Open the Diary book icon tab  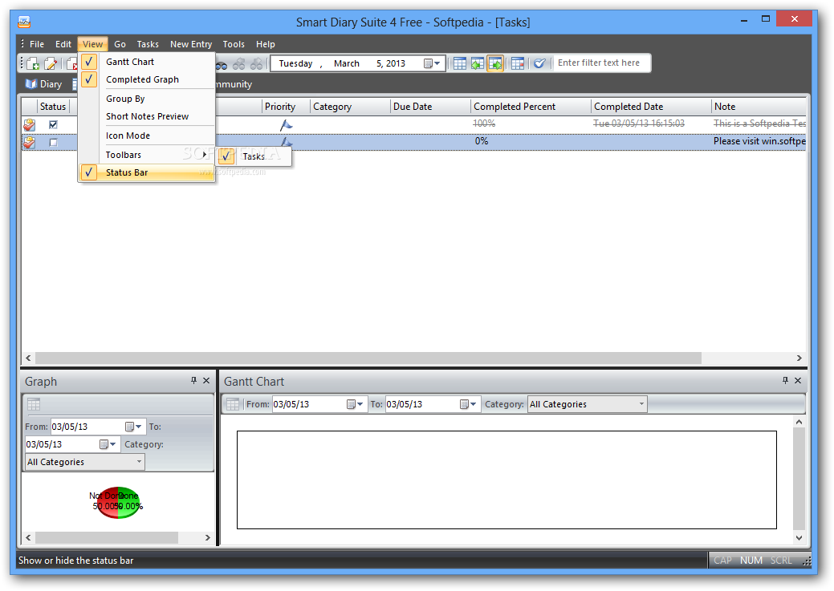click(x=43, y=84)
